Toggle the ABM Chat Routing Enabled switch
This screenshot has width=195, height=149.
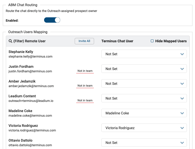click(52, 20)
